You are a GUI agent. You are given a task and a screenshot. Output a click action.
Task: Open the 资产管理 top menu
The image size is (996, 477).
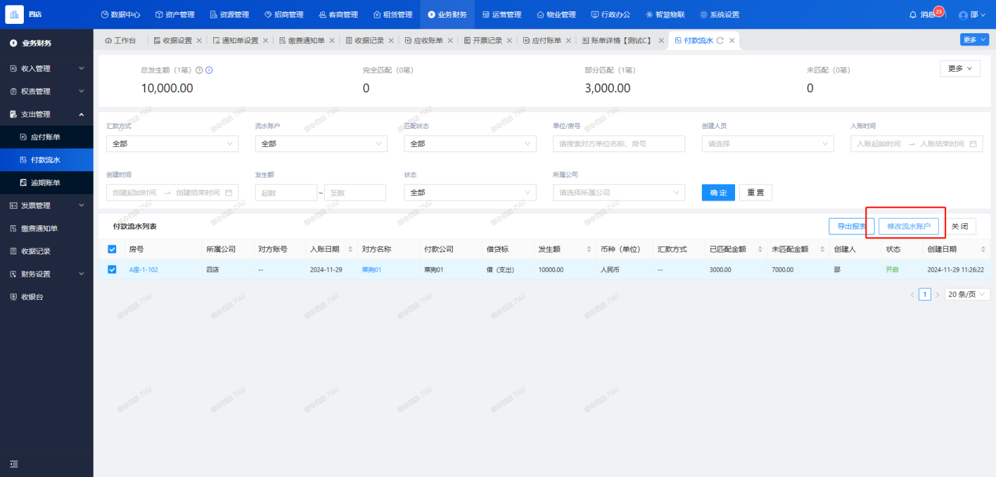click(175, 15)
